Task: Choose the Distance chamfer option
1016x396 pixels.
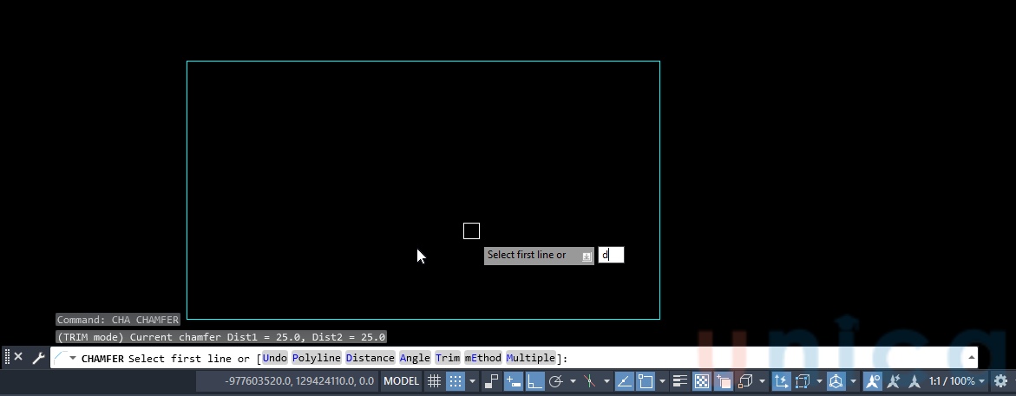Action: tap(370, 358)
